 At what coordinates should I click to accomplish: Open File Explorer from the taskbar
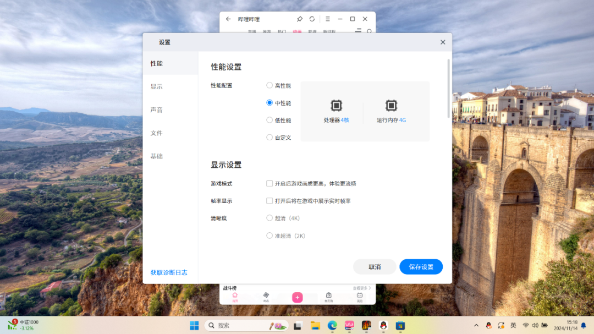pos(315,325)
